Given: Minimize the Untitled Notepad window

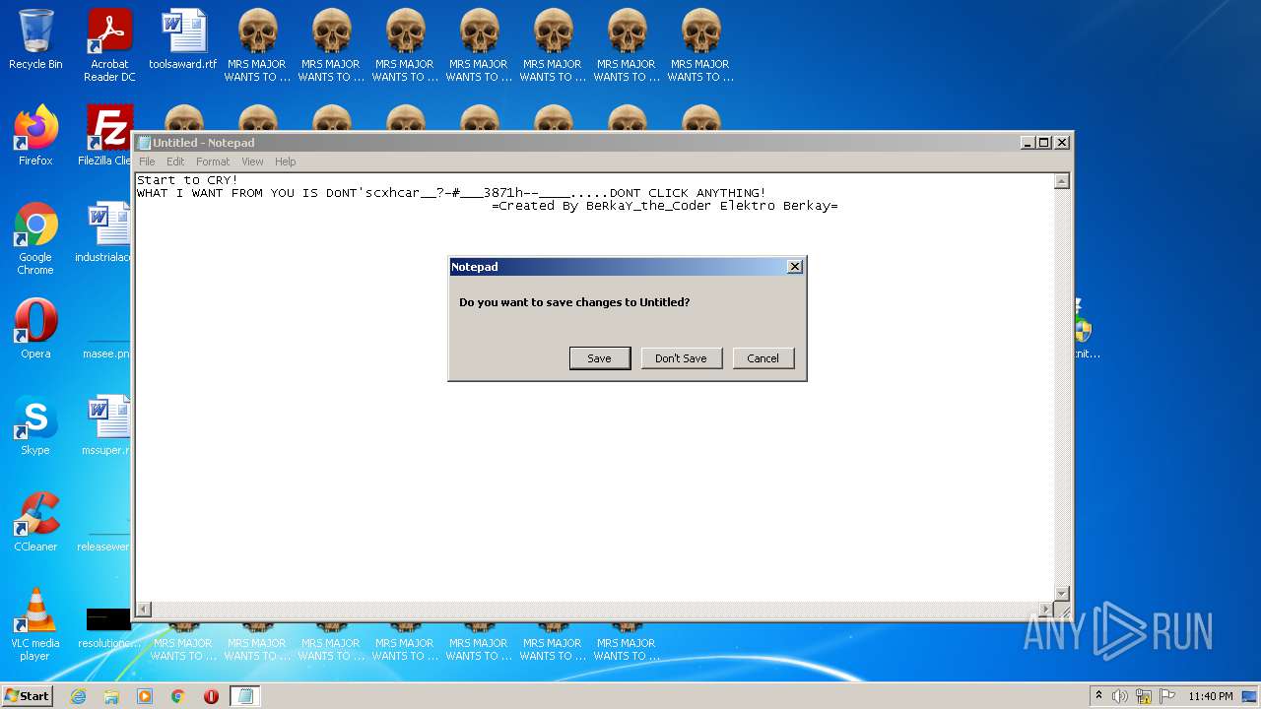Looking at the screenshot, I should [x=1029, y=143].
